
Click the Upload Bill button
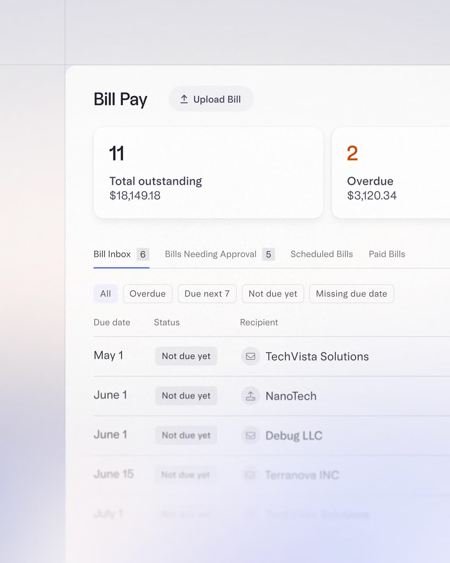(211, 99)
